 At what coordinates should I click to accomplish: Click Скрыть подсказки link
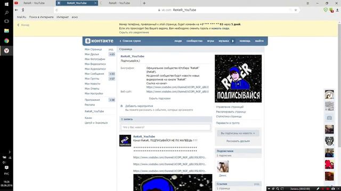(x=160, y=98)
